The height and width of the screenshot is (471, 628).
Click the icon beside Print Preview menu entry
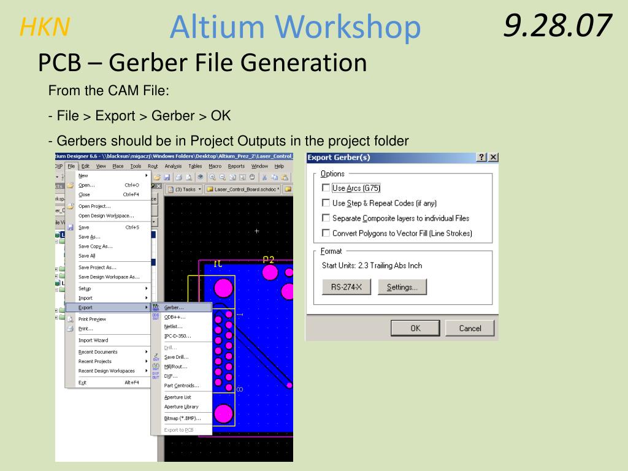point(70,319)
